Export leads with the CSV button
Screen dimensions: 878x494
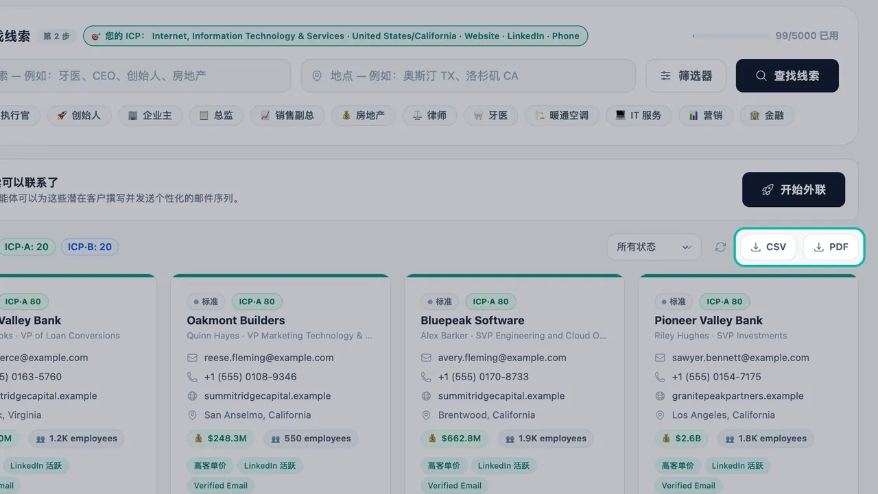(x=768, y=247)
